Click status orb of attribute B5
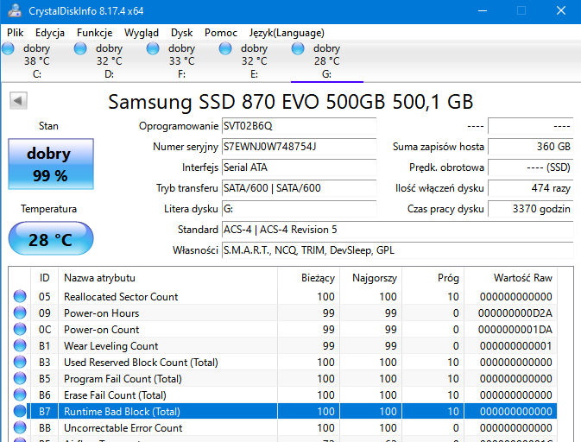 [x=20, y=378]
